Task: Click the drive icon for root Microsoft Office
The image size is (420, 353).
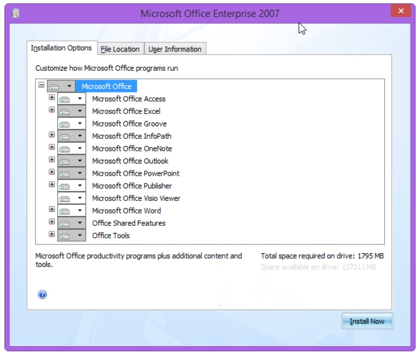Action: [x=55, y=86]
